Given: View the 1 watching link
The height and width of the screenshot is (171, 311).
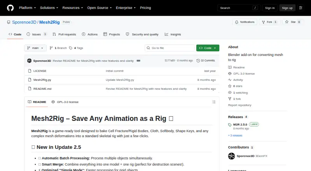Looking at the screenshot, I should coord(238,92).
